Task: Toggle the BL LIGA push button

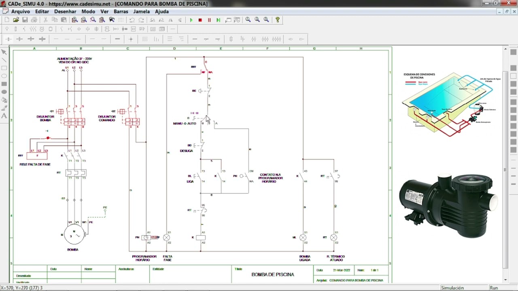Action: click(x=198, y=176)
